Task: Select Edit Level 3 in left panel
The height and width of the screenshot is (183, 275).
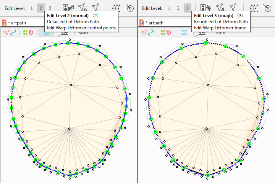Action: point(50,8)
